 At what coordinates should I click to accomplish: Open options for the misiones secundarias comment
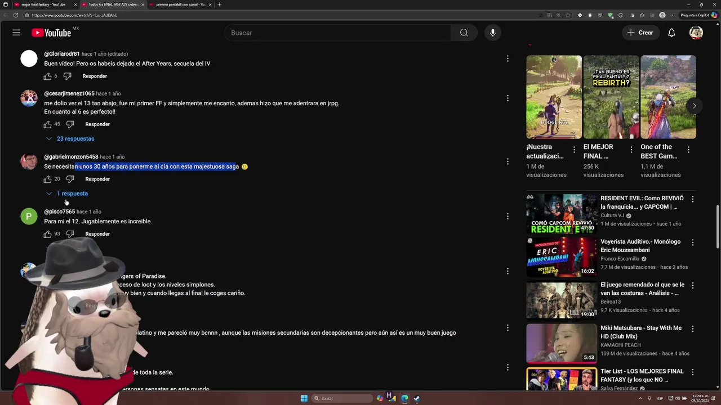508,327
